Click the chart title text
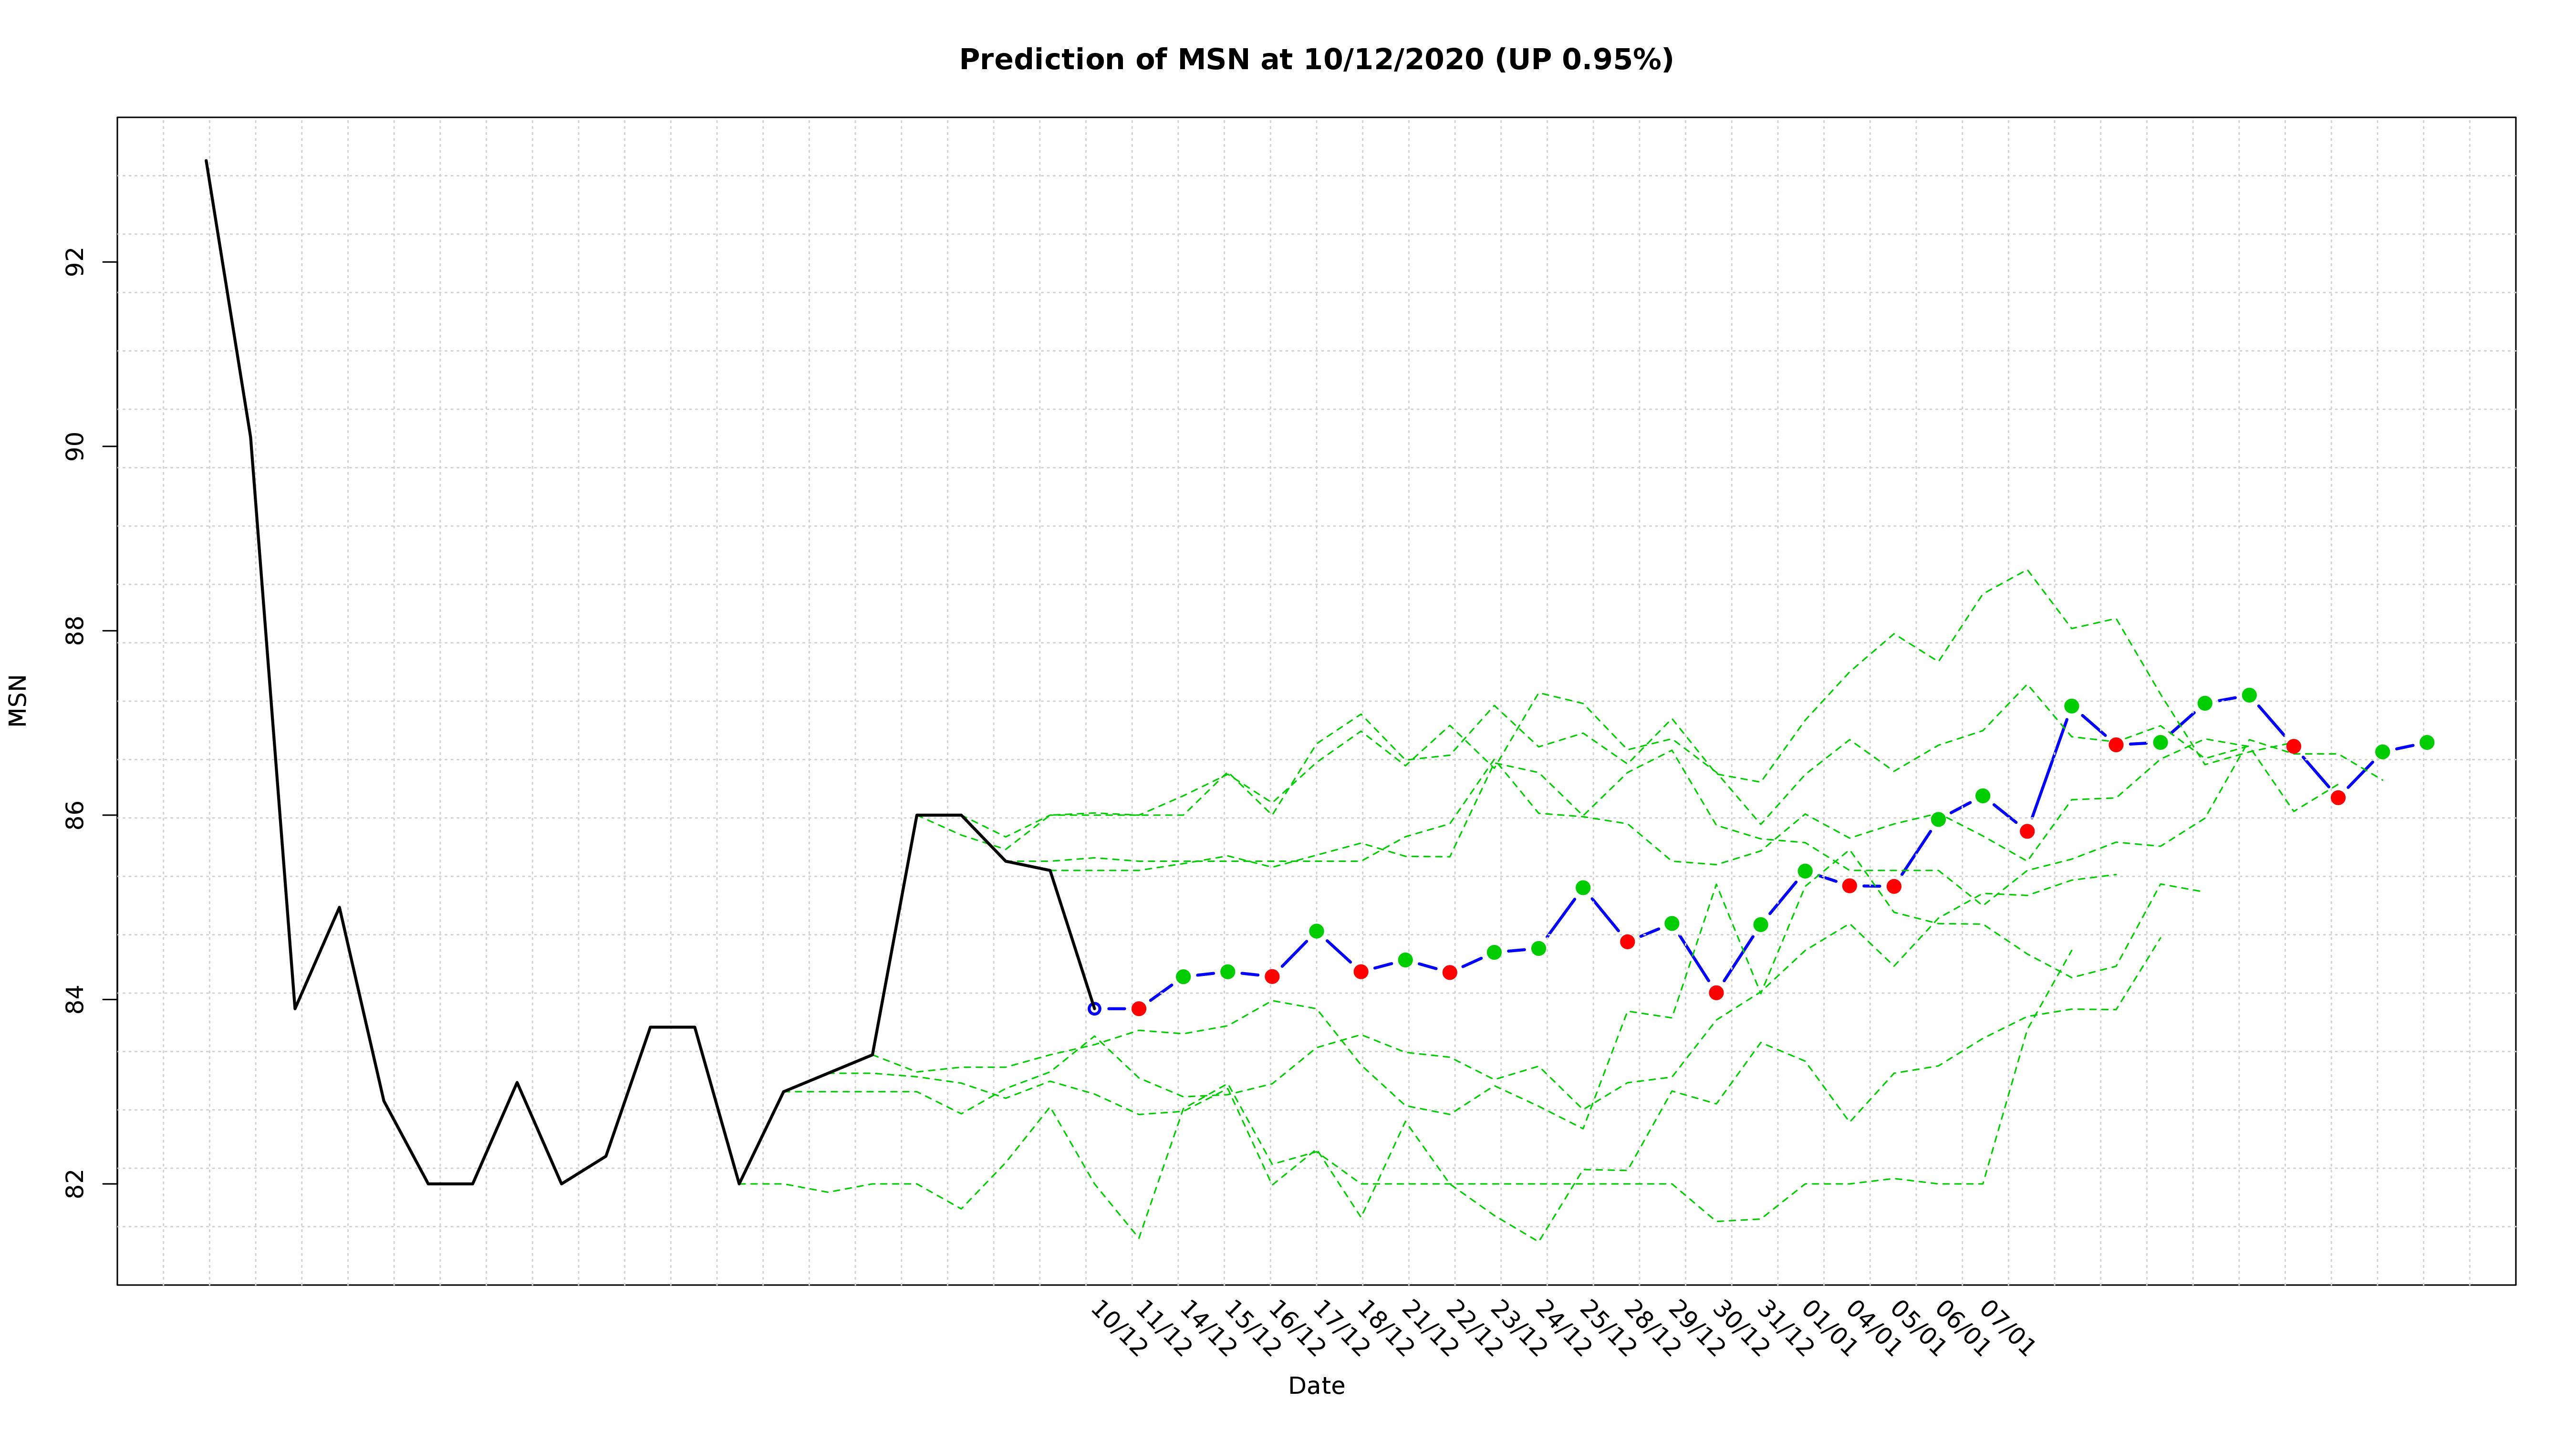Viewport: 2576px width, 1431px height. coord(1316,60)
